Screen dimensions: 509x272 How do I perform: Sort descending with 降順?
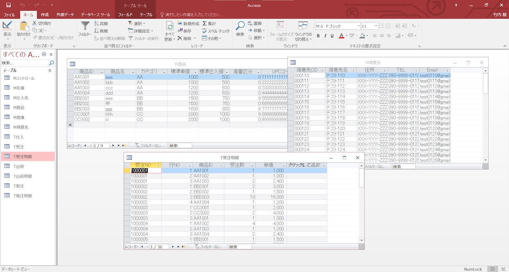[101, 31]
